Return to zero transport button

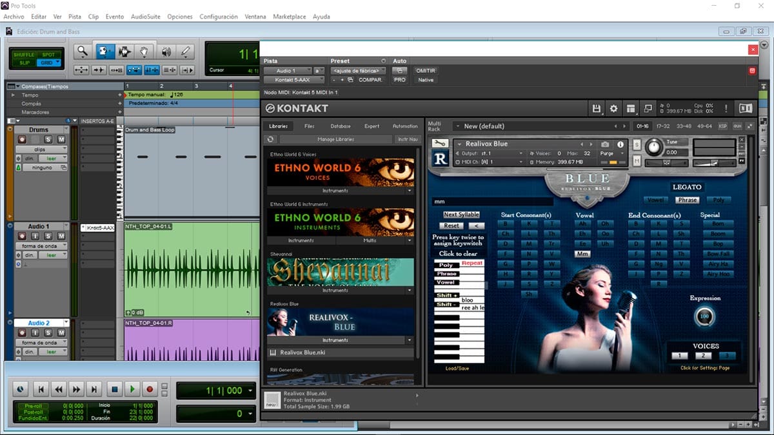(x=41, y=389)
